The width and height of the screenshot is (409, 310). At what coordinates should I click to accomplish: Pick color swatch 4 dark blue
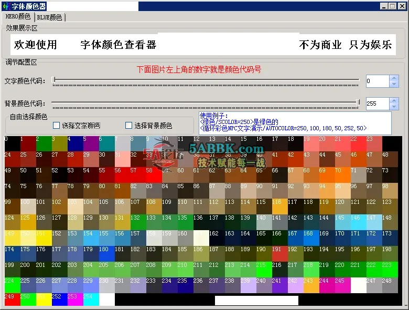point(76,144)
